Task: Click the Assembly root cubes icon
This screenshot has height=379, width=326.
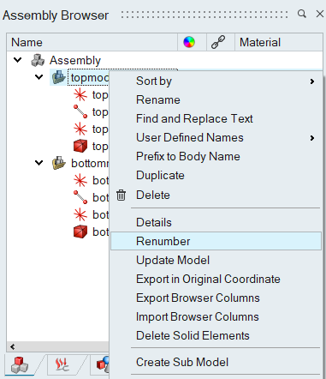Action: tap(38, 60)
